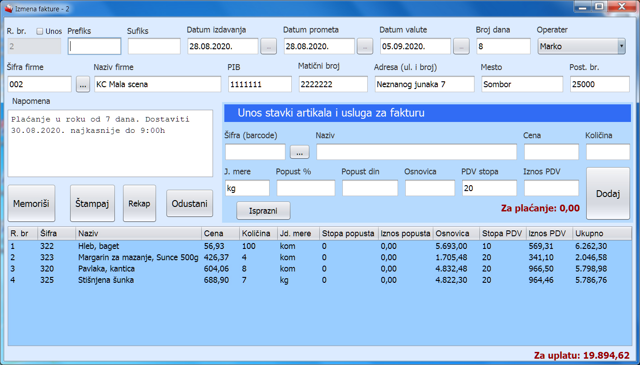Viewport: 640px width, 365px height.
Task: Toggle the Unos checkbox
Action: [40, 31]
